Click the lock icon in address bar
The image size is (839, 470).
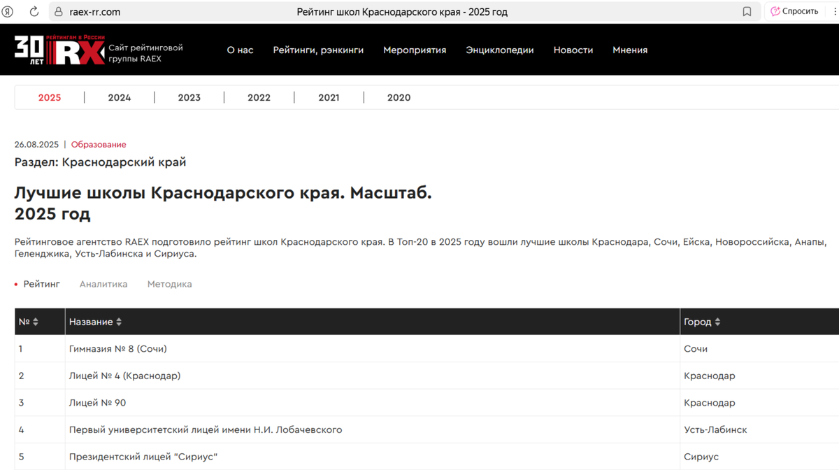tap(59, 12)
